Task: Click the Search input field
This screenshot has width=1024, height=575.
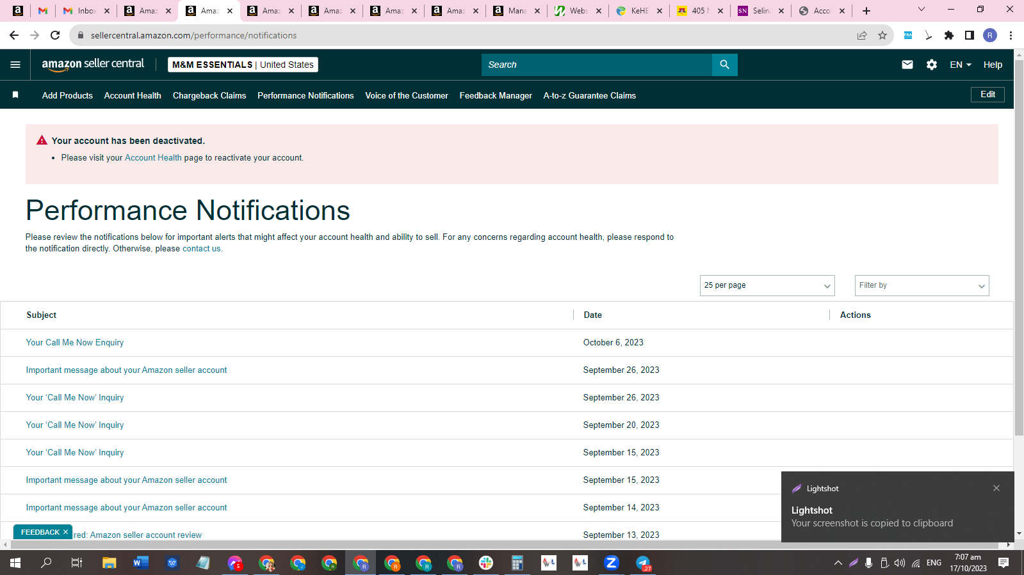Action: click(596, 65)
